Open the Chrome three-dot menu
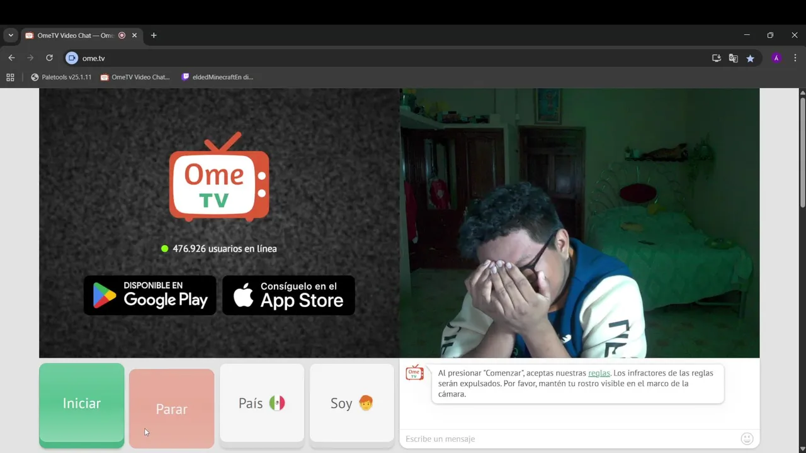 tap(795, 58)
